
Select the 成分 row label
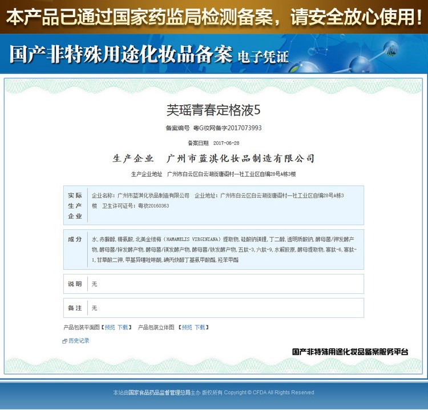coord(75,239)
